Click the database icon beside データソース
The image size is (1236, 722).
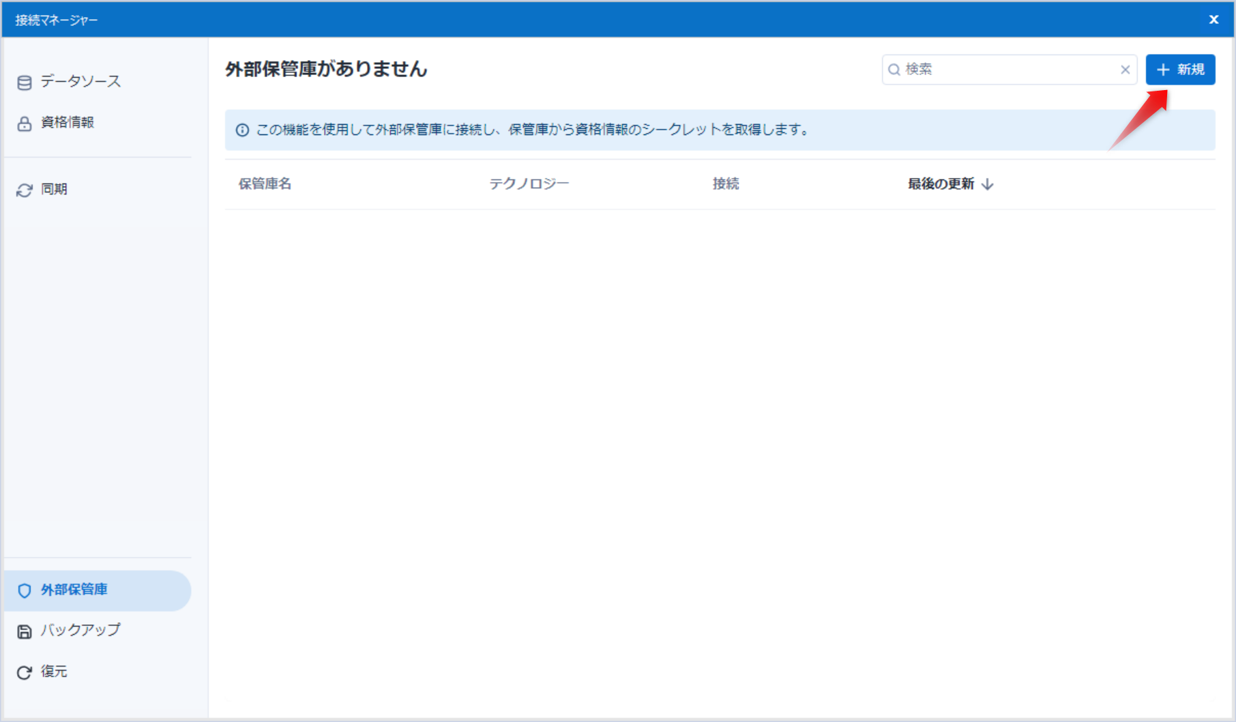coord(25,83)
